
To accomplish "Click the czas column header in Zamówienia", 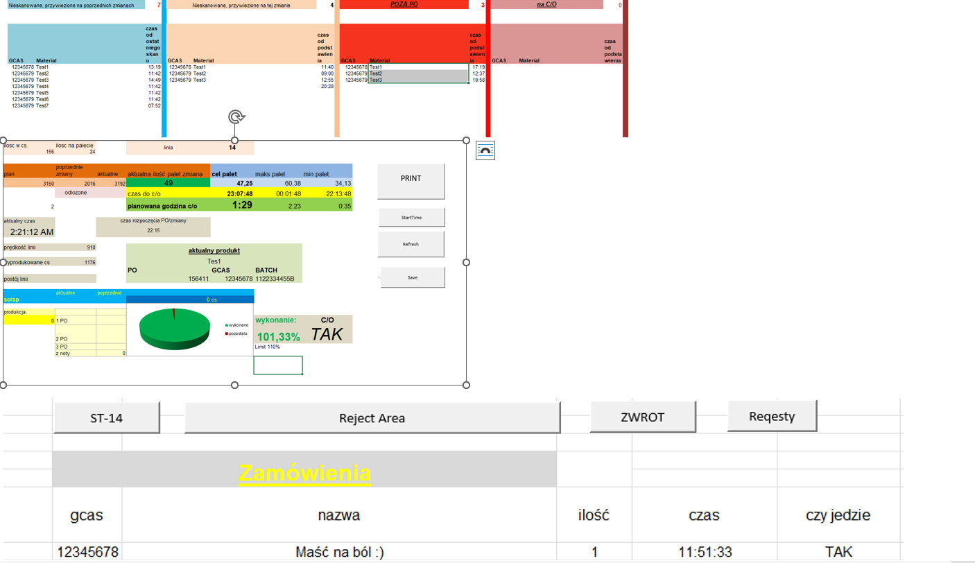I will [704, 514].
